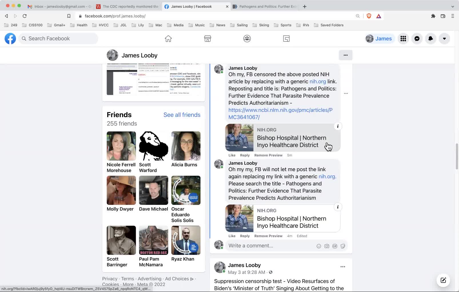This screenshot has height=292, width=459.
Task: Open options for May 3 post
Action: [343, 267]
